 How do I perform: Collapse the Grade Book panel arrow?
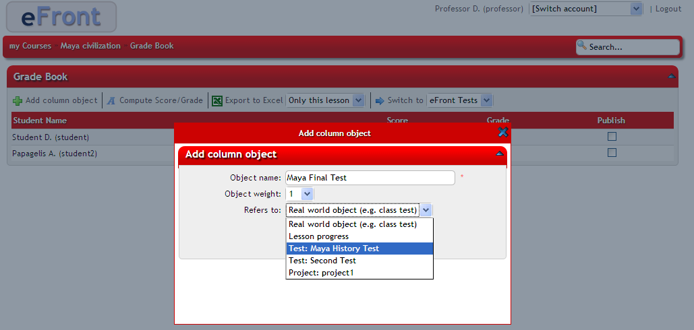[x=672, y=76]
